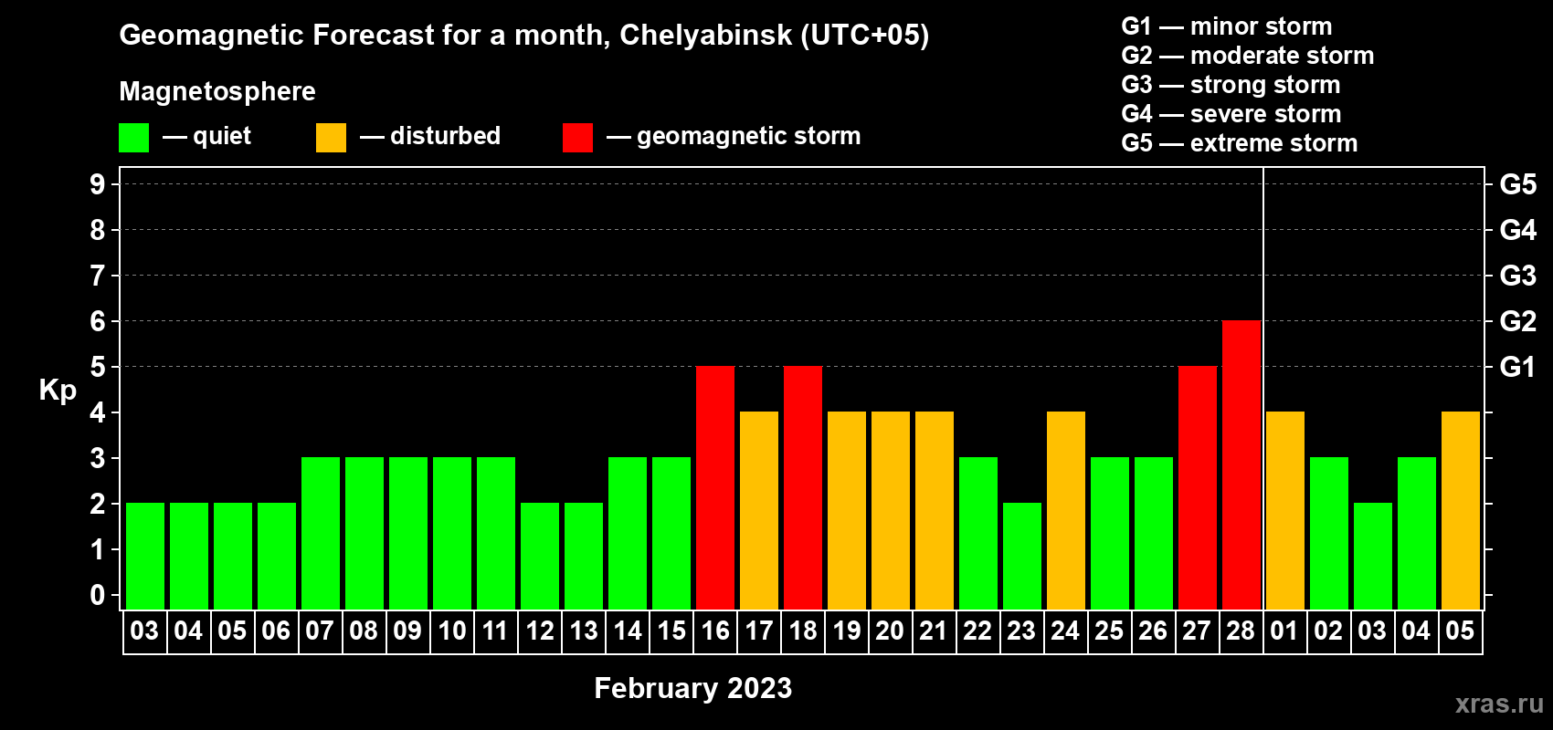
Task: Click the 'G4 — severe storm' legend text
Action: point(1231,114)
